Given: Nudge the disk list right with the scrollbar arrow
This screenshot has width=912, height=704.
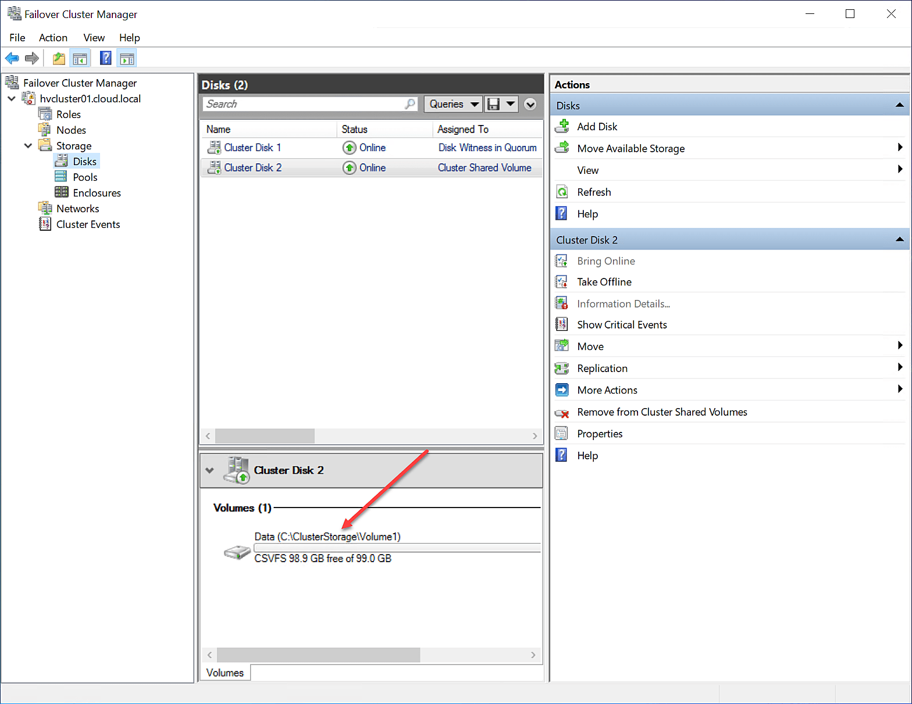Looking at the screenshot, I should click(x=535, y=435).
